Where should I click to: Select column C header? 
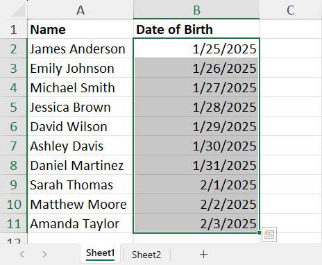(x=291, y=10)
